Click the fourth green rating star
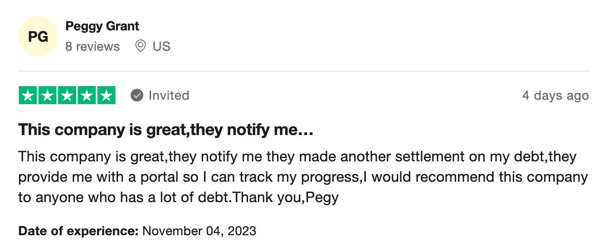 click(87, 95)
